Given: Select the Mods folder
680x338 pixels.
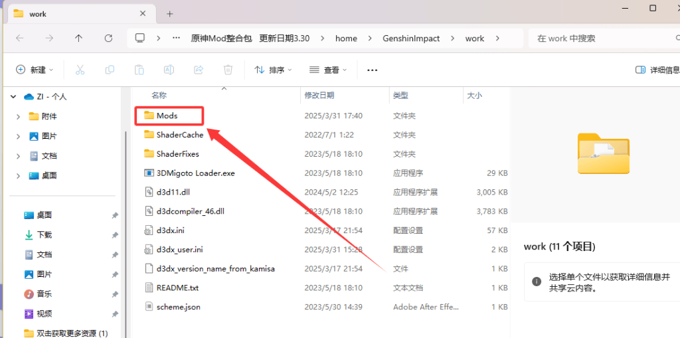Looking at the screenshot, I should click(x=167, y=116).
